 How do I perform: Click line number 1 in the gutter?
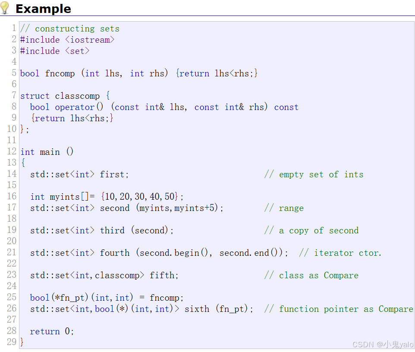(13, 28)
